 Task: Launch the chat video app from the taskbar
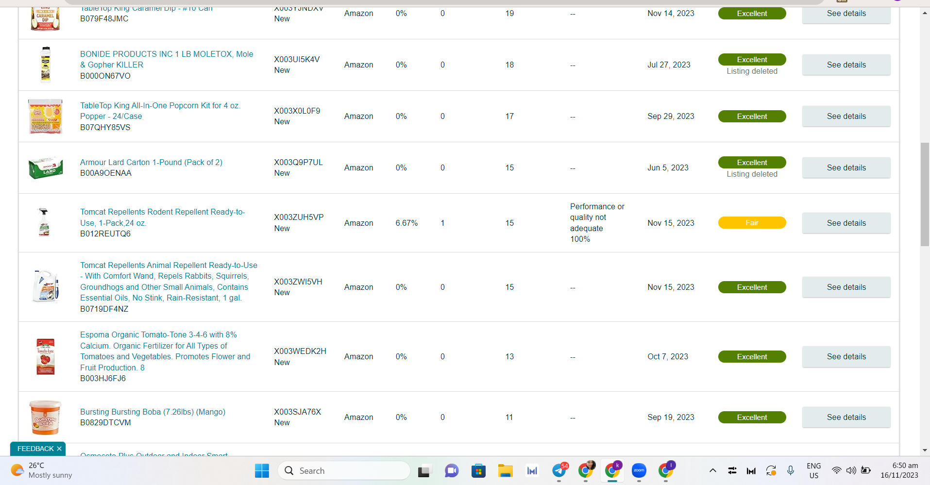452,470
